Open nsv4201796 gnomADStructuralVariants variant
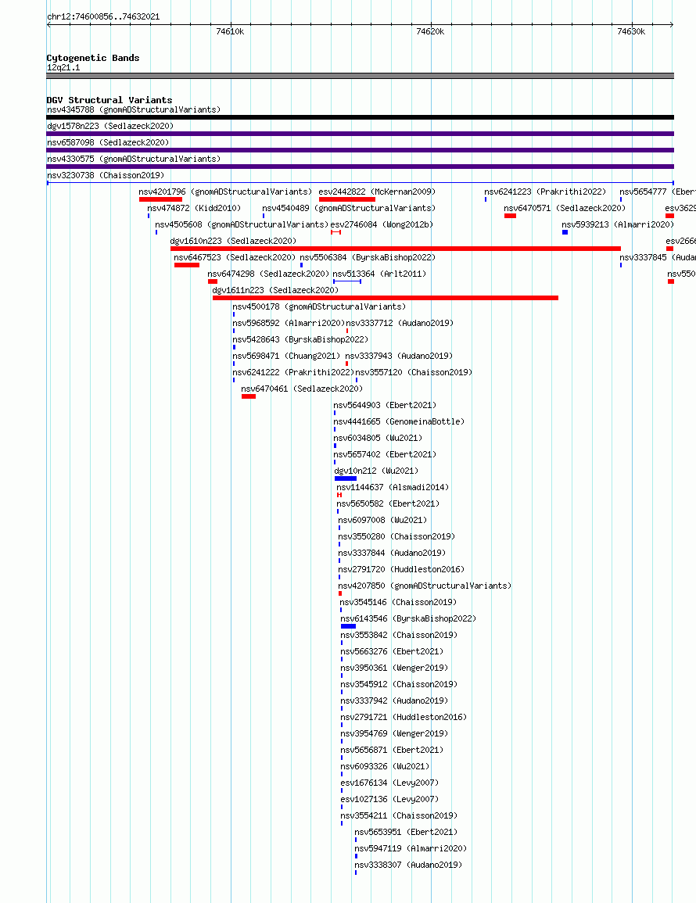Image resolution: width=696 pixels, height=903 pixels. pos(225,192)
